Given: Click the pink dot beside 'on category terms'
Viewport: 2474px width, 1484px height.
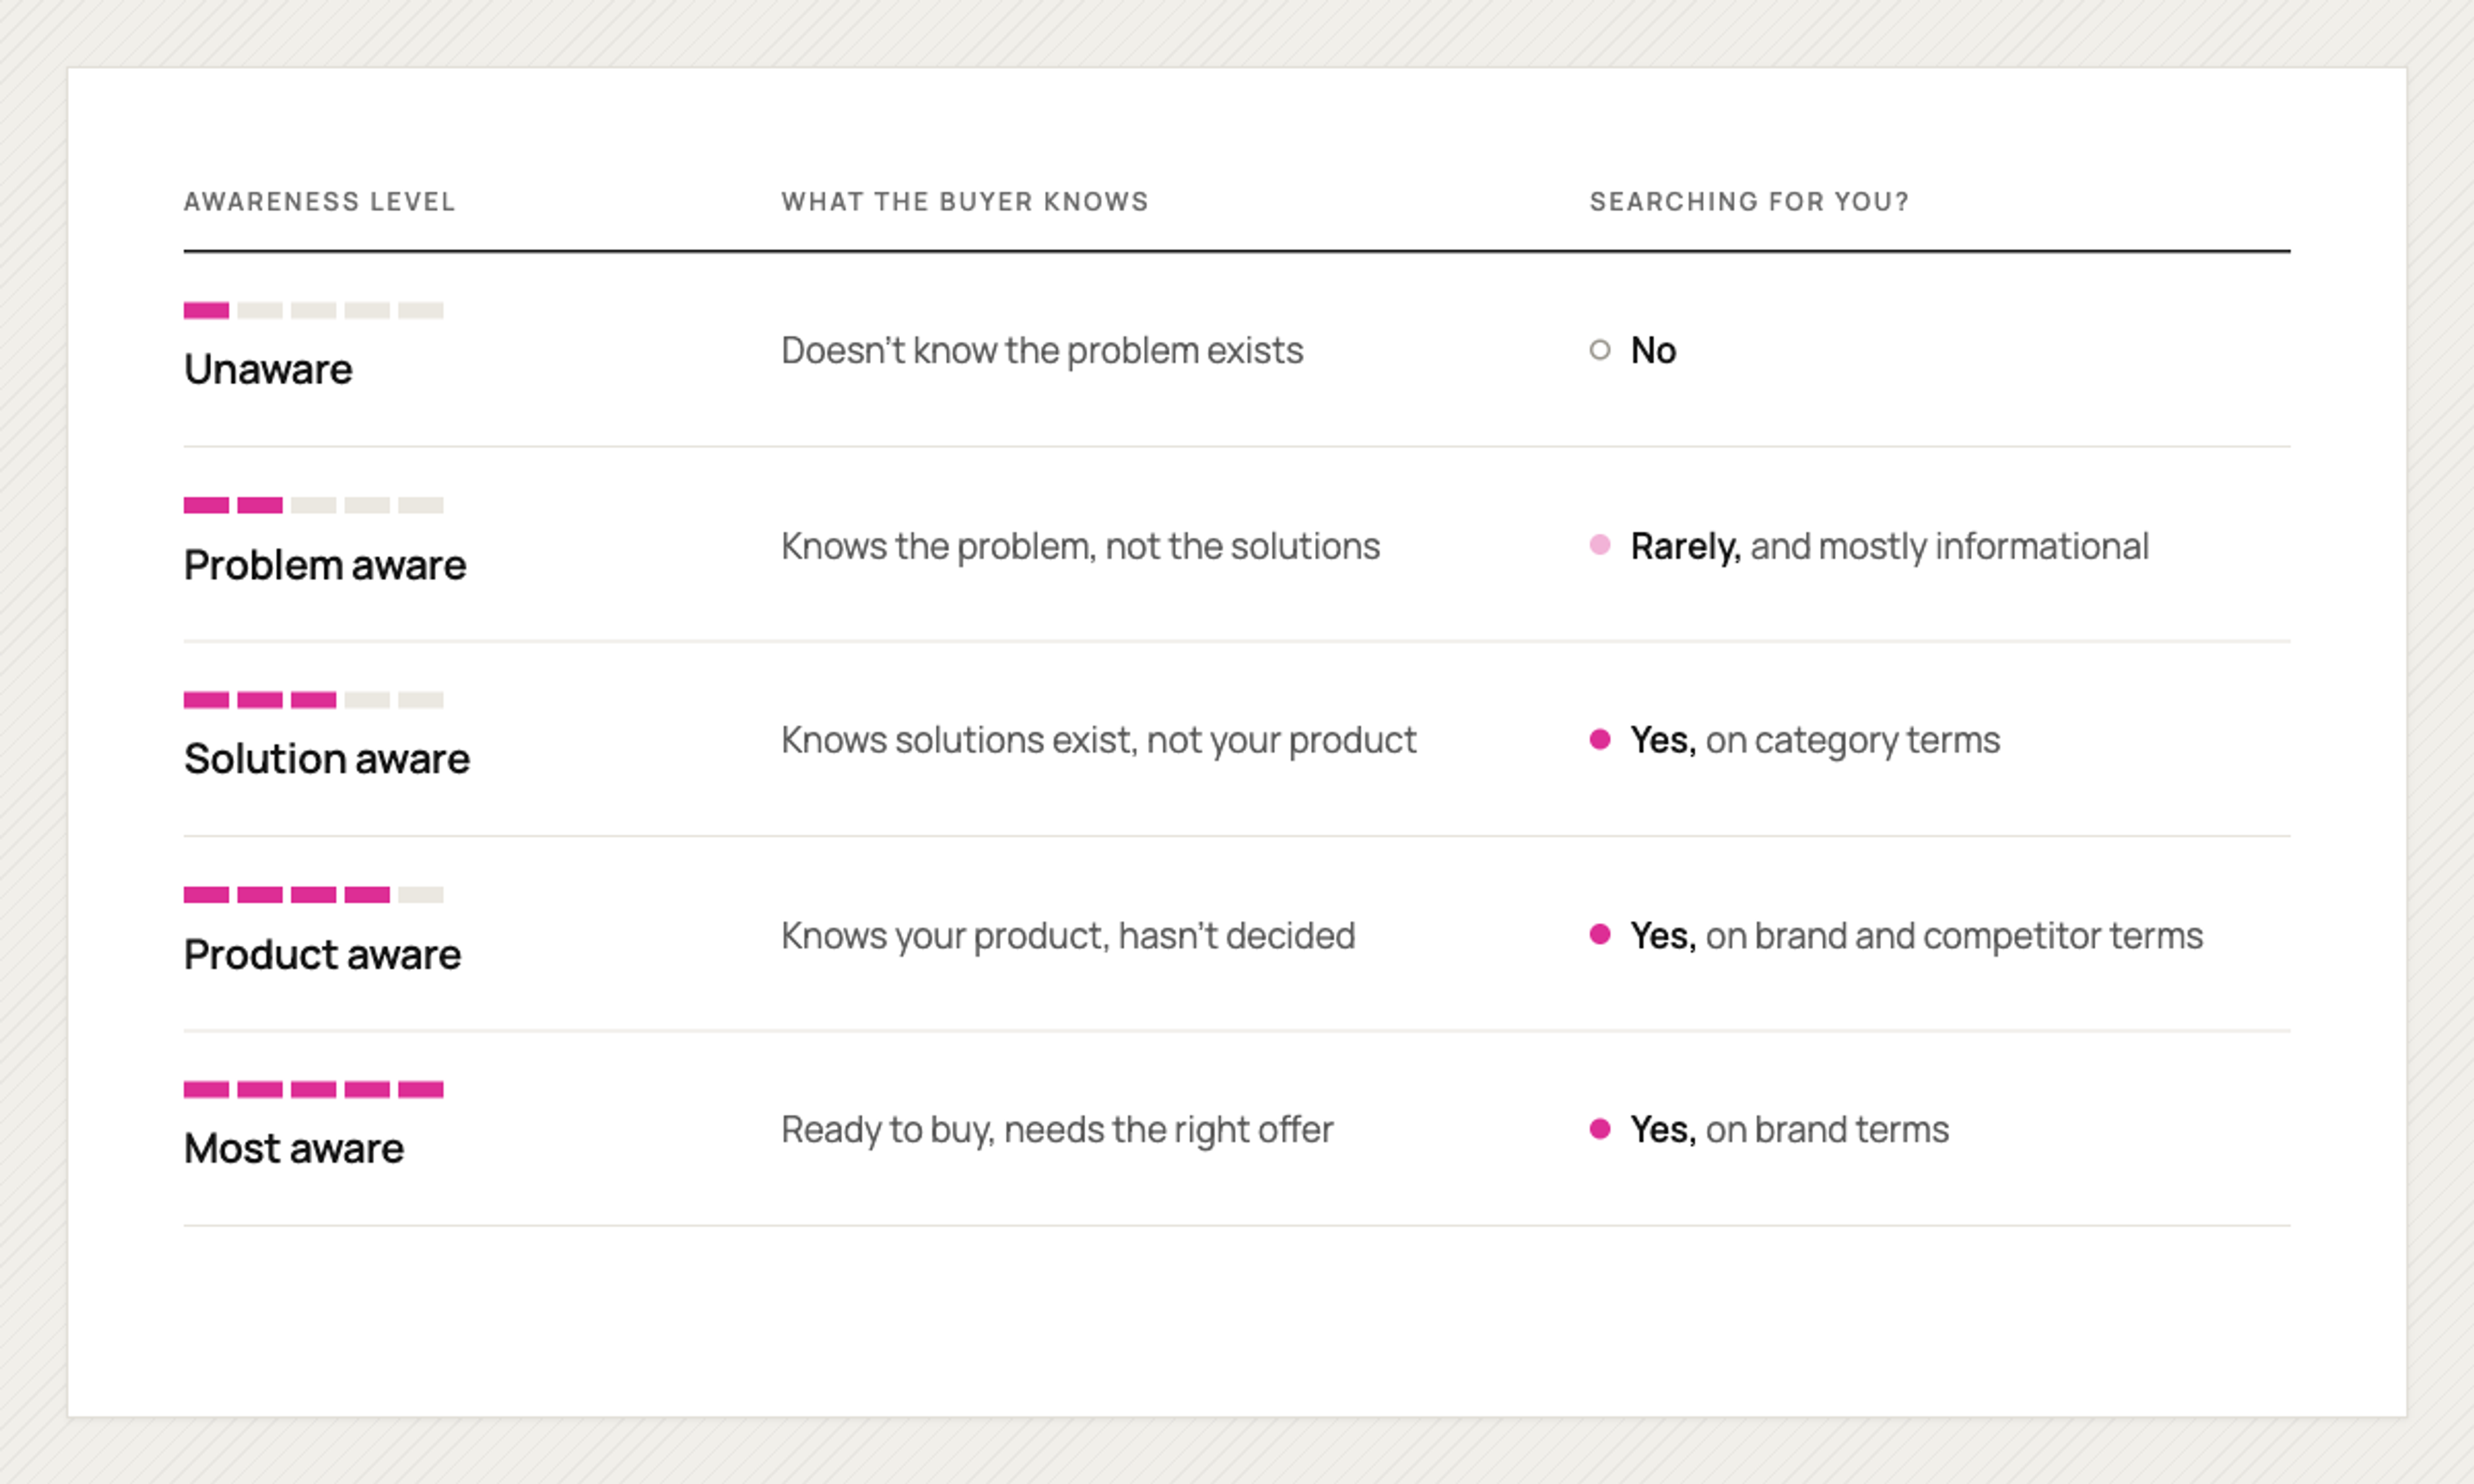Looking at the screenshot, I should pos(1600,739).
